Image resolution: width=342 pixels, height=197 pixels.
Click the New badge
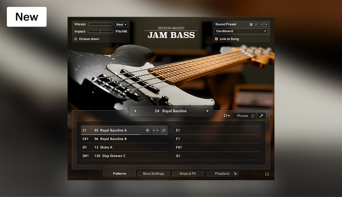(x=27, y=17)
